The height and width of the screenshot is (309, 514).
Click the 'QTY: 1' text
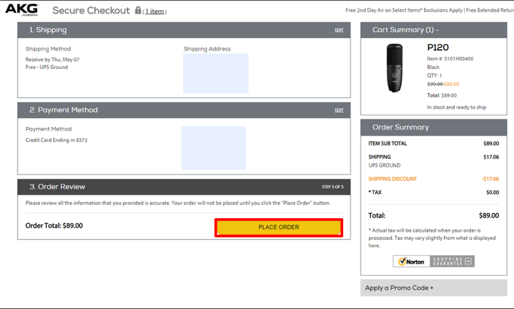(434, 75)
